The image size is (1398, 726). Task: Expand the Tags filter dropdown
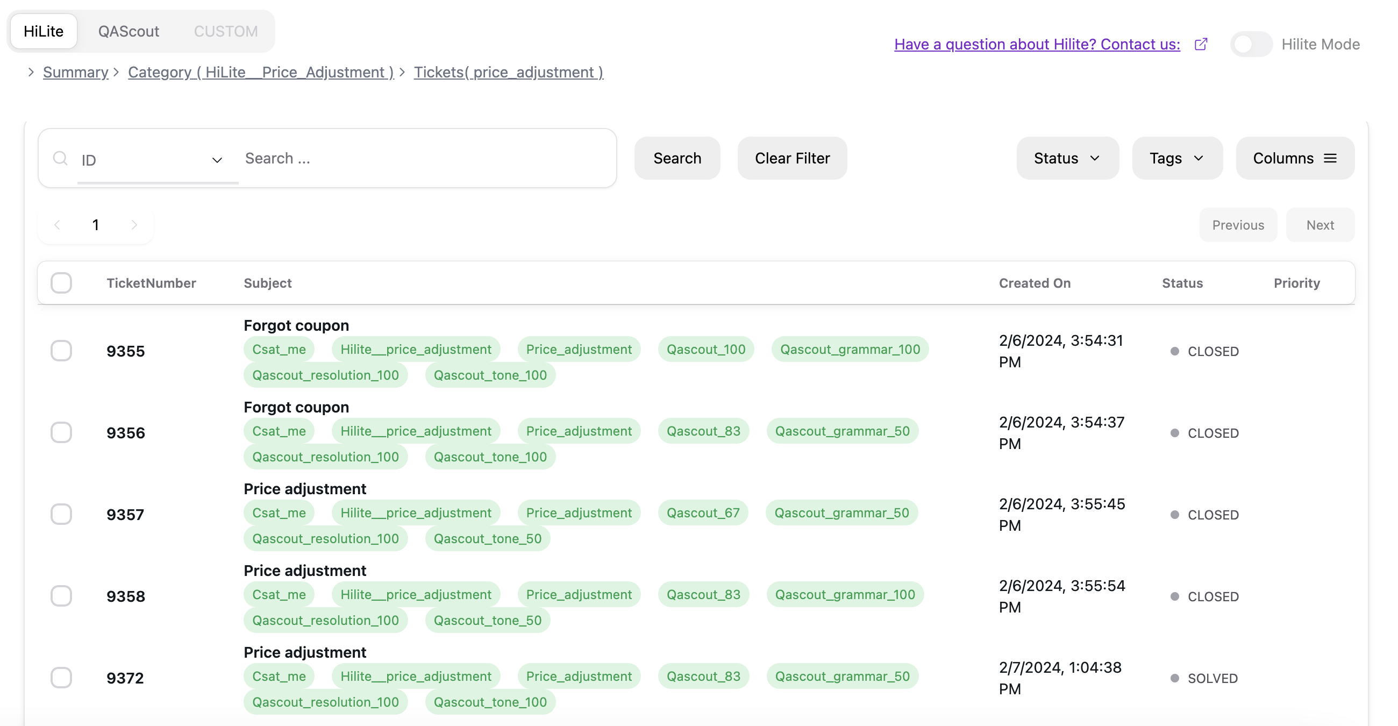[1176, 158]
